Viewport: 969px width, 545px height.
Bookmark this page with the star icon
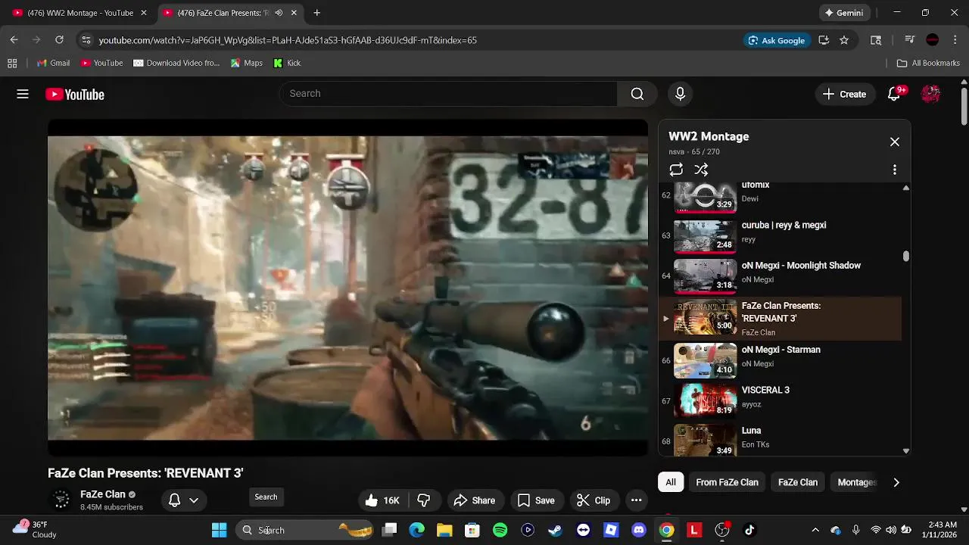(844, 40)
